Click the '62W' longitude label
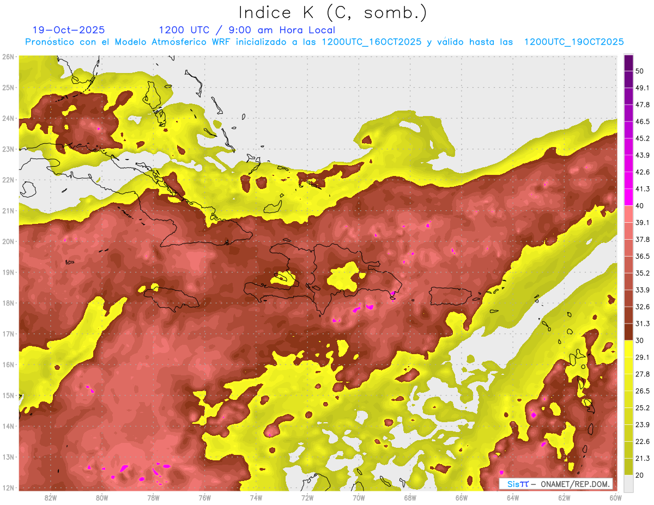The image size is (654, 505). (x=564, y=497)
